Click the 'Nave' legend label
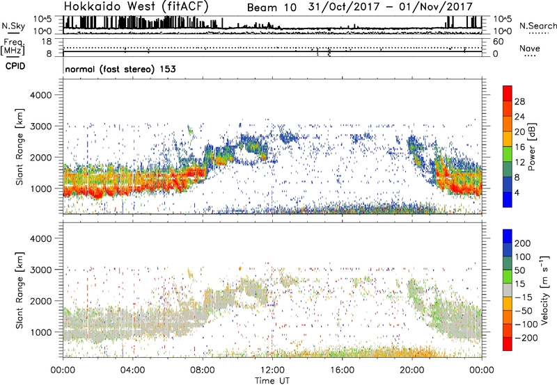Viewport: 557px width, 385px height. 530,49
